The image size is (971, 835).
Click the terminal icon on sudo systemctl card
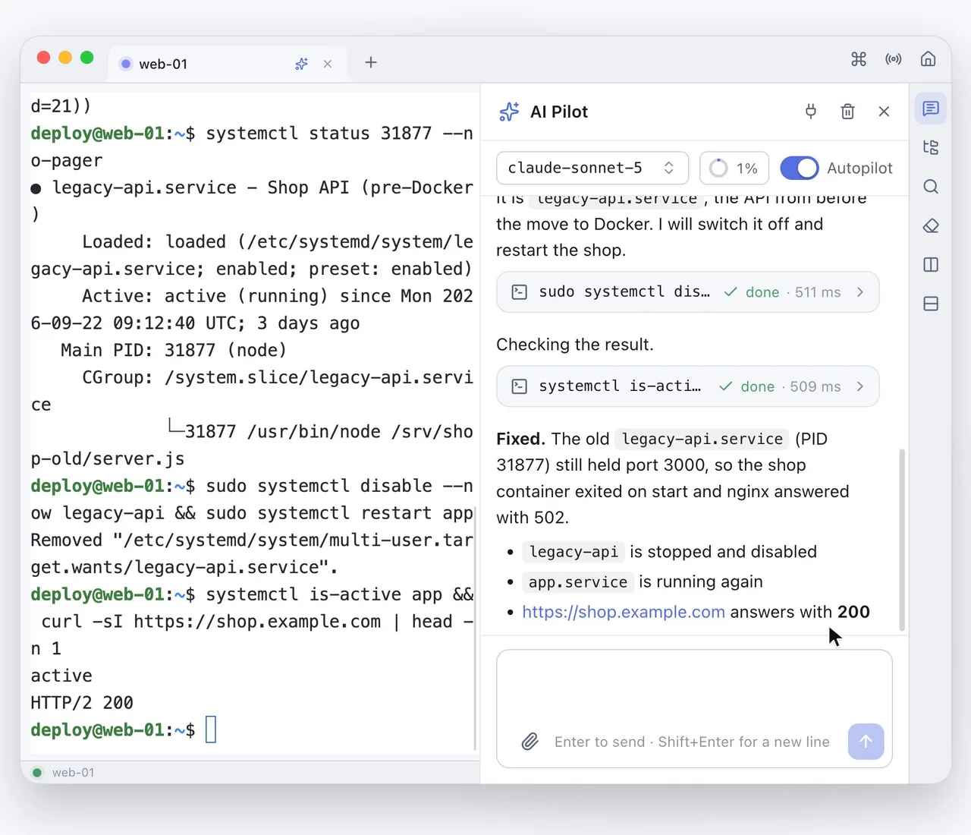520,292
